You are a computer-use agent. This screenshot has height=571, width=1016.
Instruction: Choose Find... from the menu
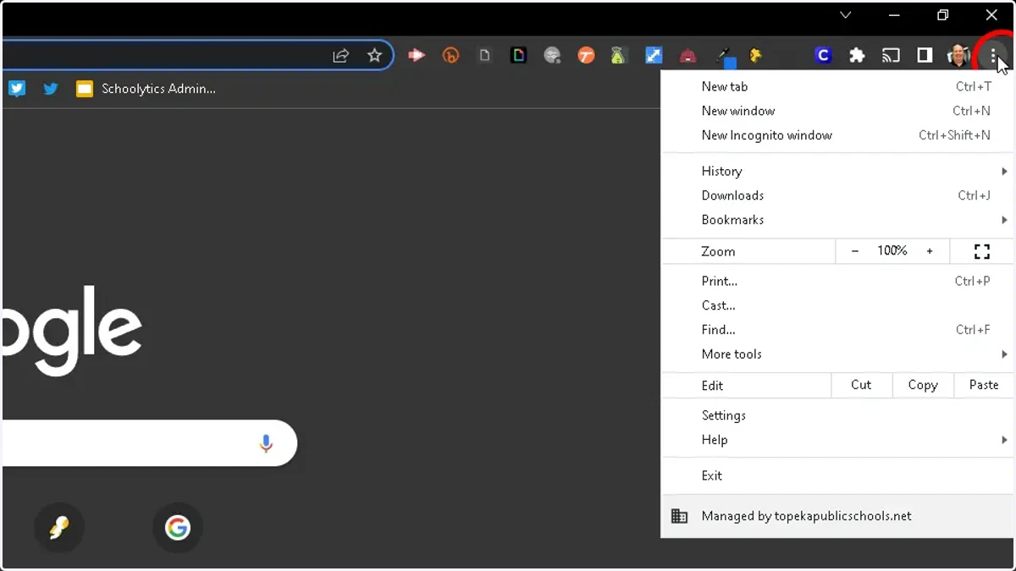pyautogui.click(x=838, y=330)
